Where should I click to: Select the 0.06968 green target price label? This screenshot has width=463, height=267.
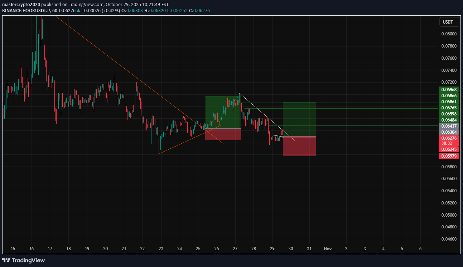pyautogui.click(x=448, y=89)
